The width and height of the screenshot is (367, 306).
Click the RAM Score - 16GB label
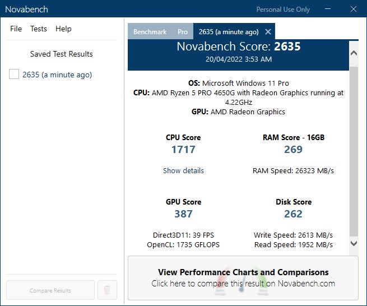[x=294, y=137]
